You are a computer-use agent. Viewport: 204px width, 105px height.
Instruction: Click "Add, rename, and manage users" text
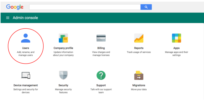coord(26,54)
